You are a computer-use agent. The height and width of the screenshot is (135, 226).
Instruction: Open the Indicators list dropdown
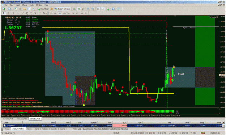click(x=108, y=9)
